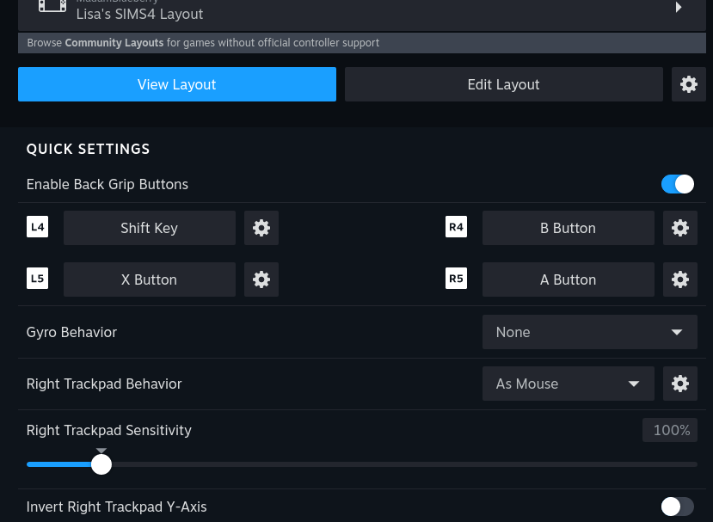Select the L4 Shift Key binding

tap(150, 228)
